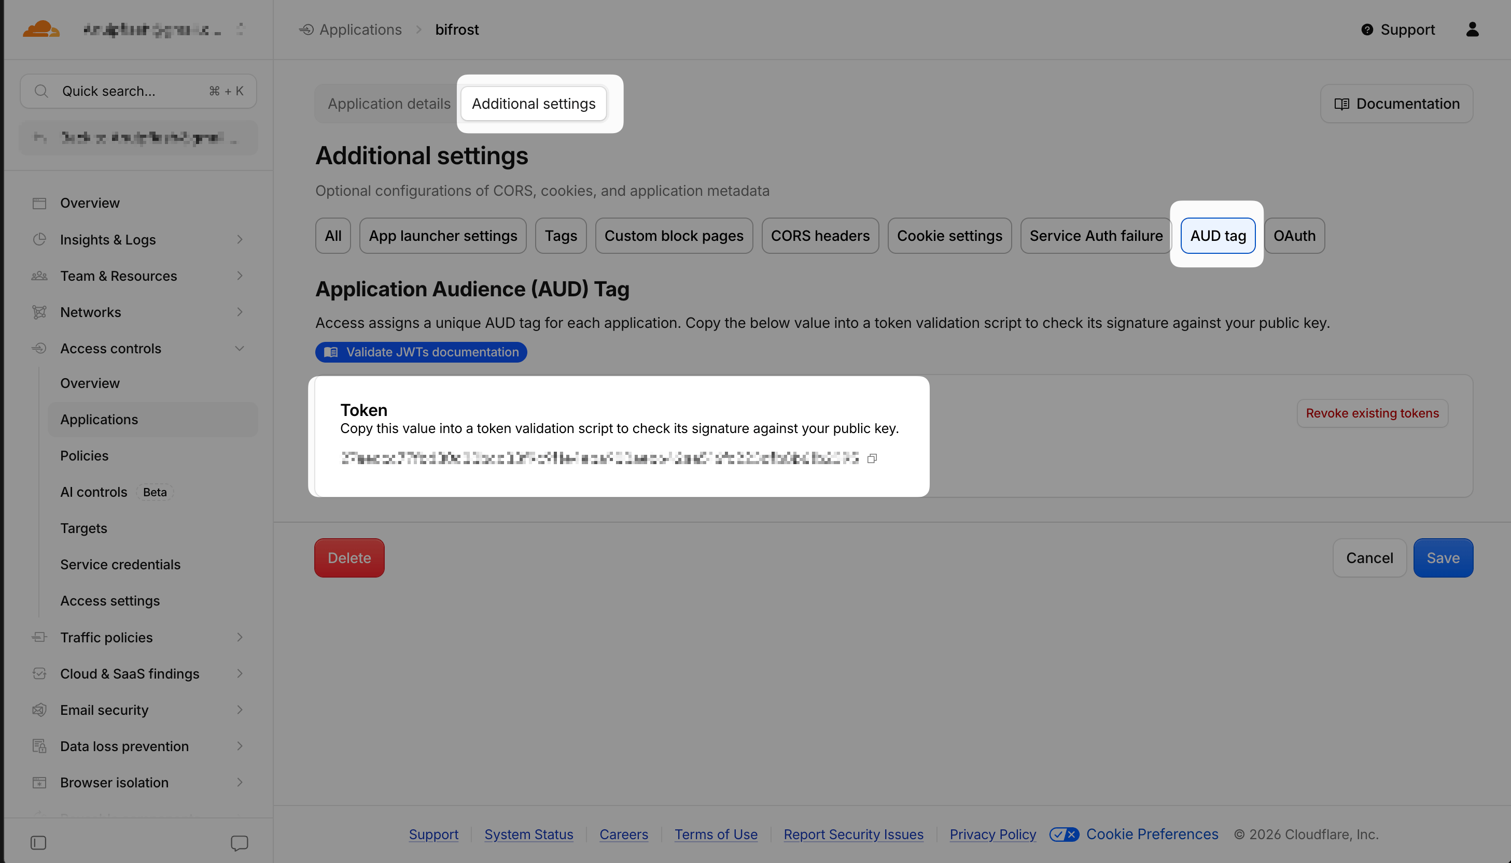Click the Browser isolation icon
Image resolution: width=1511 pixels, height=863 pixels.
(x=39, y=782)
